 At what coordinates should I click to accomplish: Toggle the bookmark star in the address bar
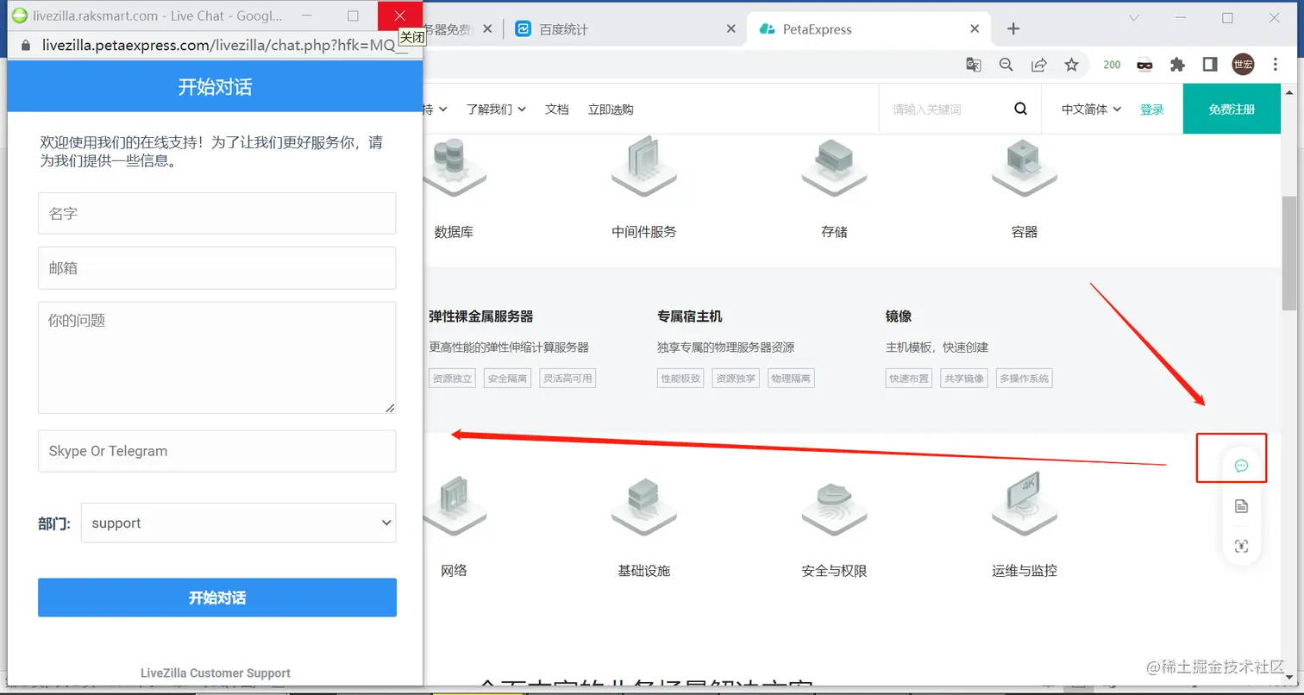point(1071,65)
